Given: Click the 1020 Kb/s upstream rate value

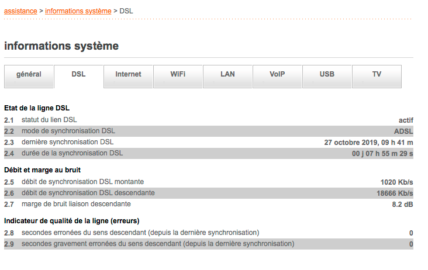Looking at the screenshot, I should point(396,182).
